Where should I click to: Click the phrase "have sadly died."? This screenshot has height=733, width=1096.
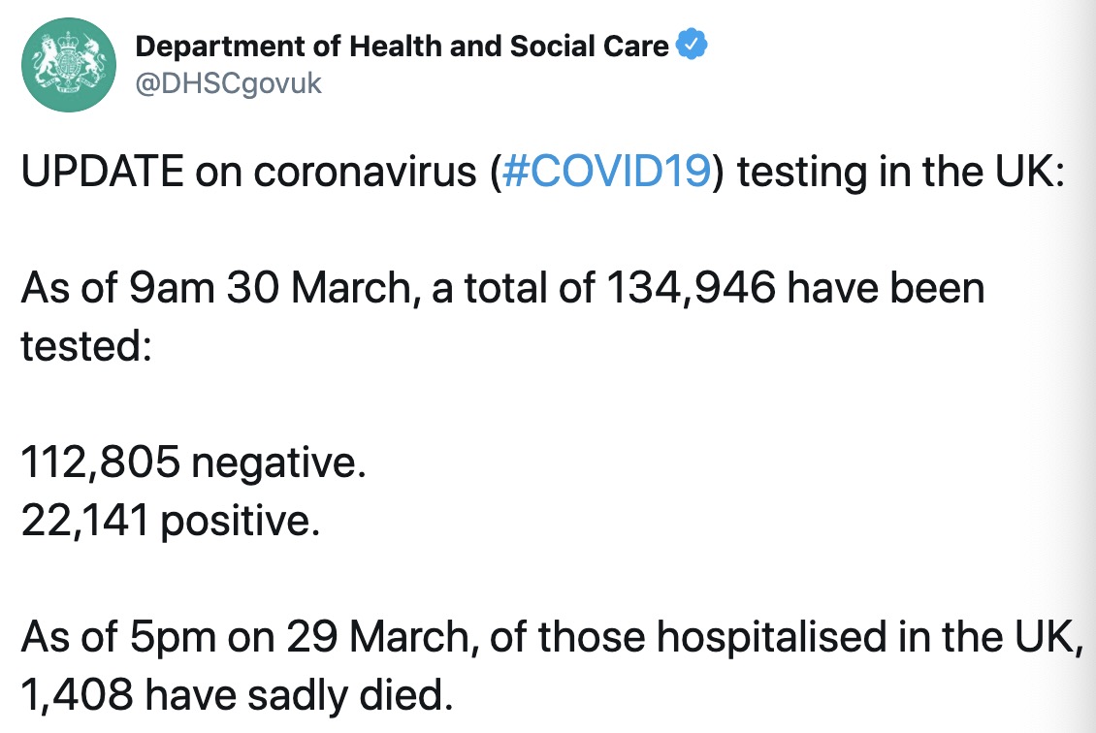[303, 694]
